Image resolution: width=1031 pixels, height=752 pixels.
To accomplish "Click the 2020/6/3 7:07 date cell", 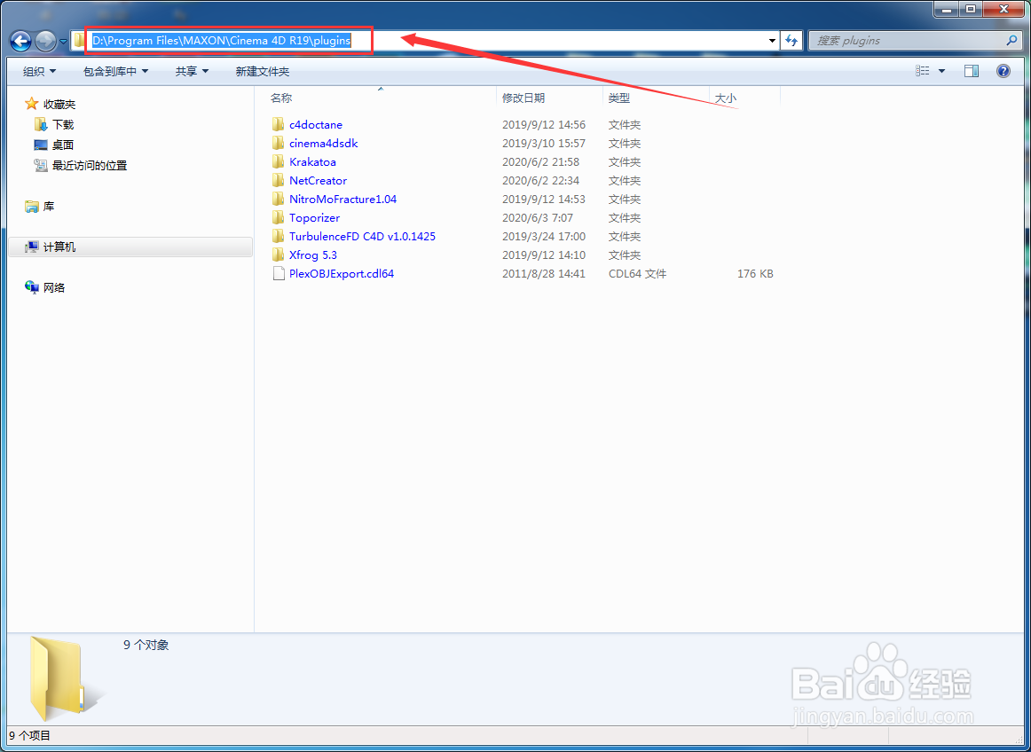I will [537, 217].
